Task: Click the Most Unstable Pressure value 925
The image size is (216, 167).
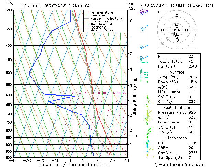Action: 192,112
